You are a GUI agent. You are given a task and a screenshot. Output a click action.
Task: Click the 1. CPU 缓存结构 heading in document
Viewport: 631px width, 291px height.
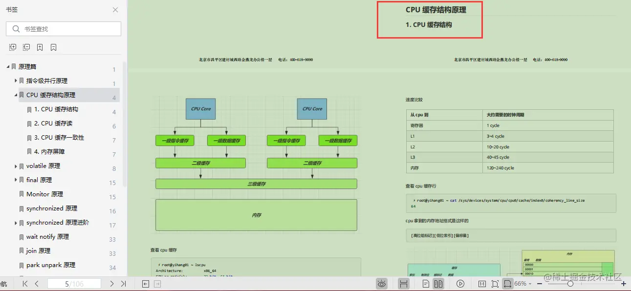[429, 24]
